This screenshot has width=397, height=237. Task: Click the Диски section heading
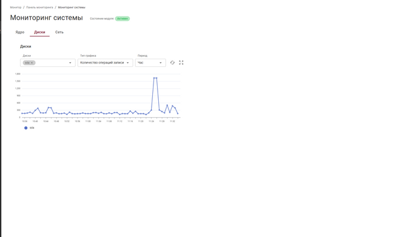pos(25,46)
